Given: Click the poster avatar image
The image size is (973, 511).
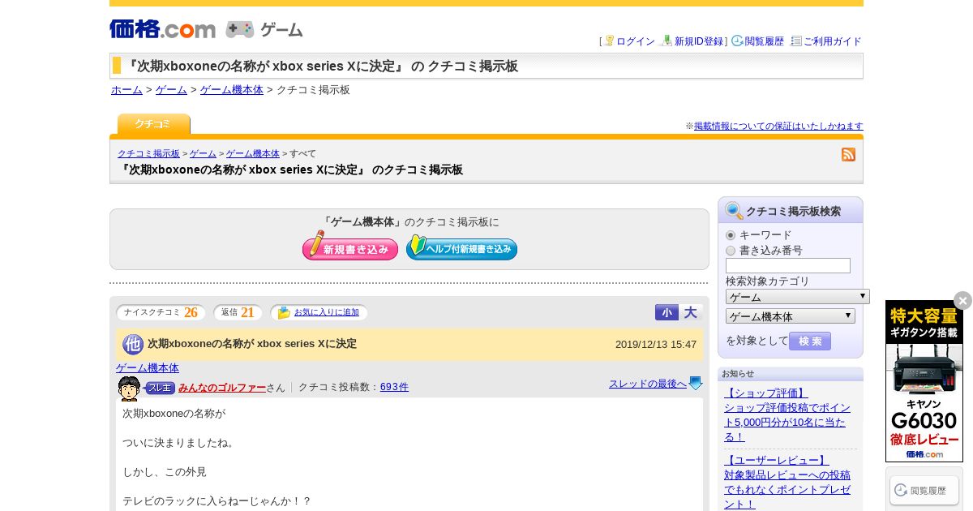Looking at the screenshot, I should [129, 389].
